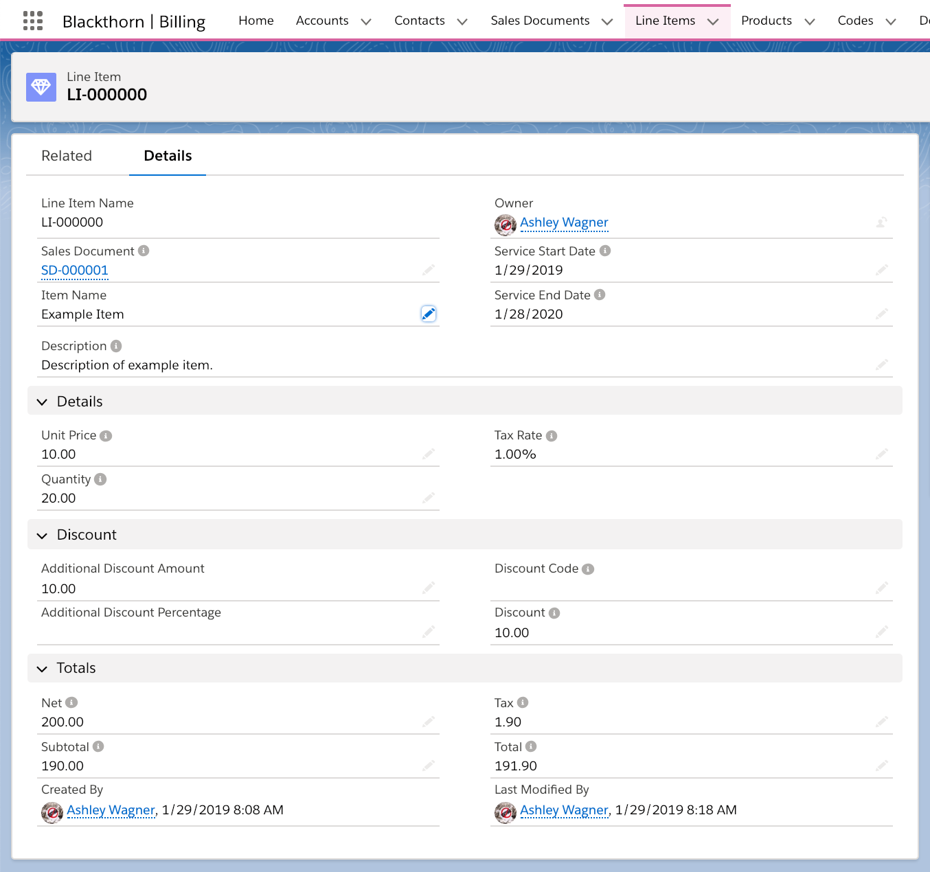
Task: Edit Additional Discount Amount pencil icon
Action: tap(429, 588)
